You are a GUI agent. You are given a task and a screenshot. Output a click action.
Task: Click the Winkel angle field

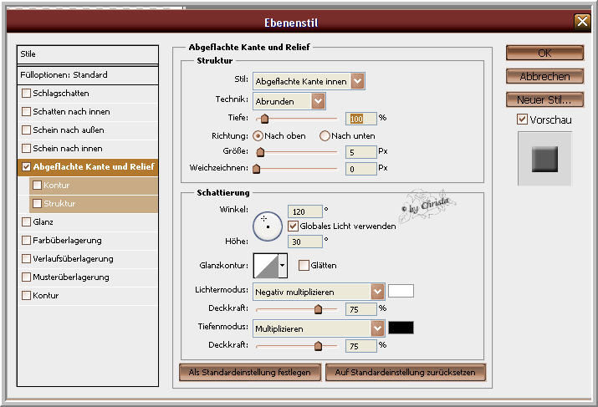click(304, 211)
